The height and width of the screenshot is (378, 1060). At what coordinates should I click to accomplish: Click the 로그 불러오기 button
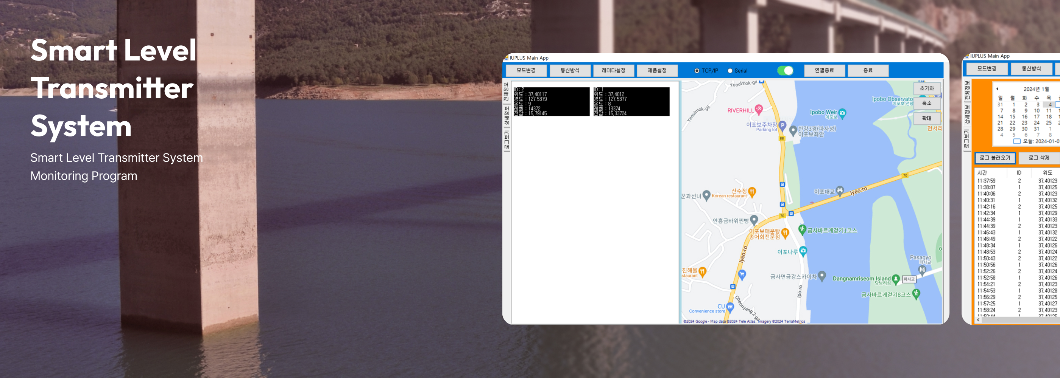pyautogui.click(x=995, y=158)
